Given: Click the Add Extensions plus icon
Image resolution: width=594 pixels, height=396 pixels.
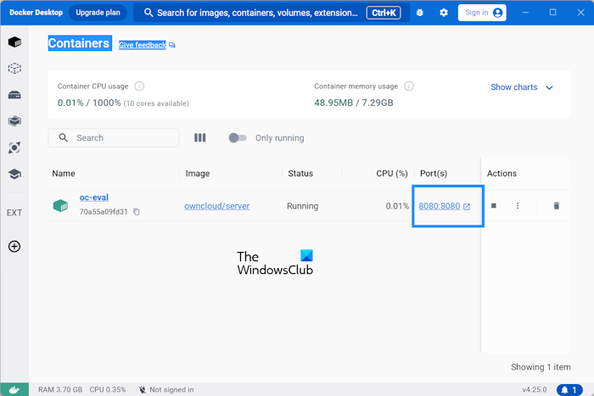Looking at the screenshot, I should tap(14, 247).
